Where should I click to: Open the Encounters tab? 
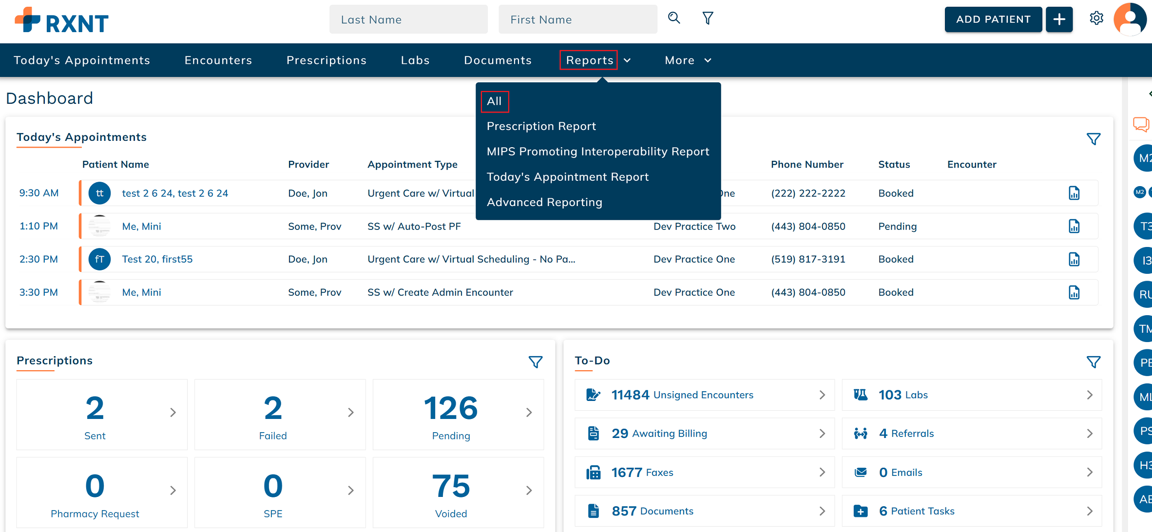(x=218, y=60)
